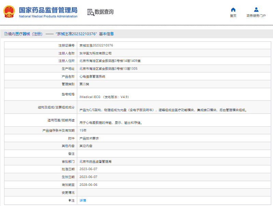Viewport: 273px width, 206px height.
Task: Click the 国家药品监督管理局 title
Action: click(48, 10)
